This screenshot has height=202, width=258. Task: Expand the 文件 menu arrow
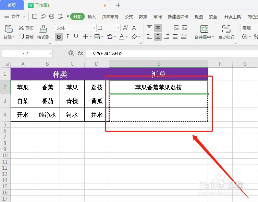[24, 16]
